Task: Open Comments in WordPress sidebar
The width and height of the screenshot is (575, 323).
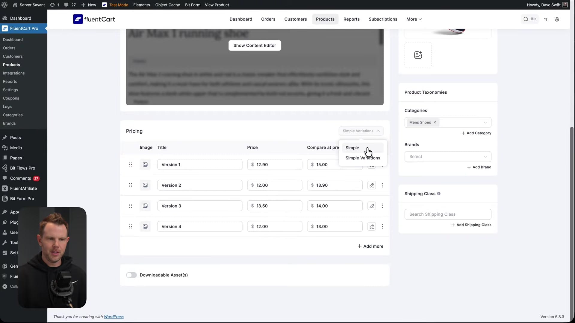Action: 20,178
